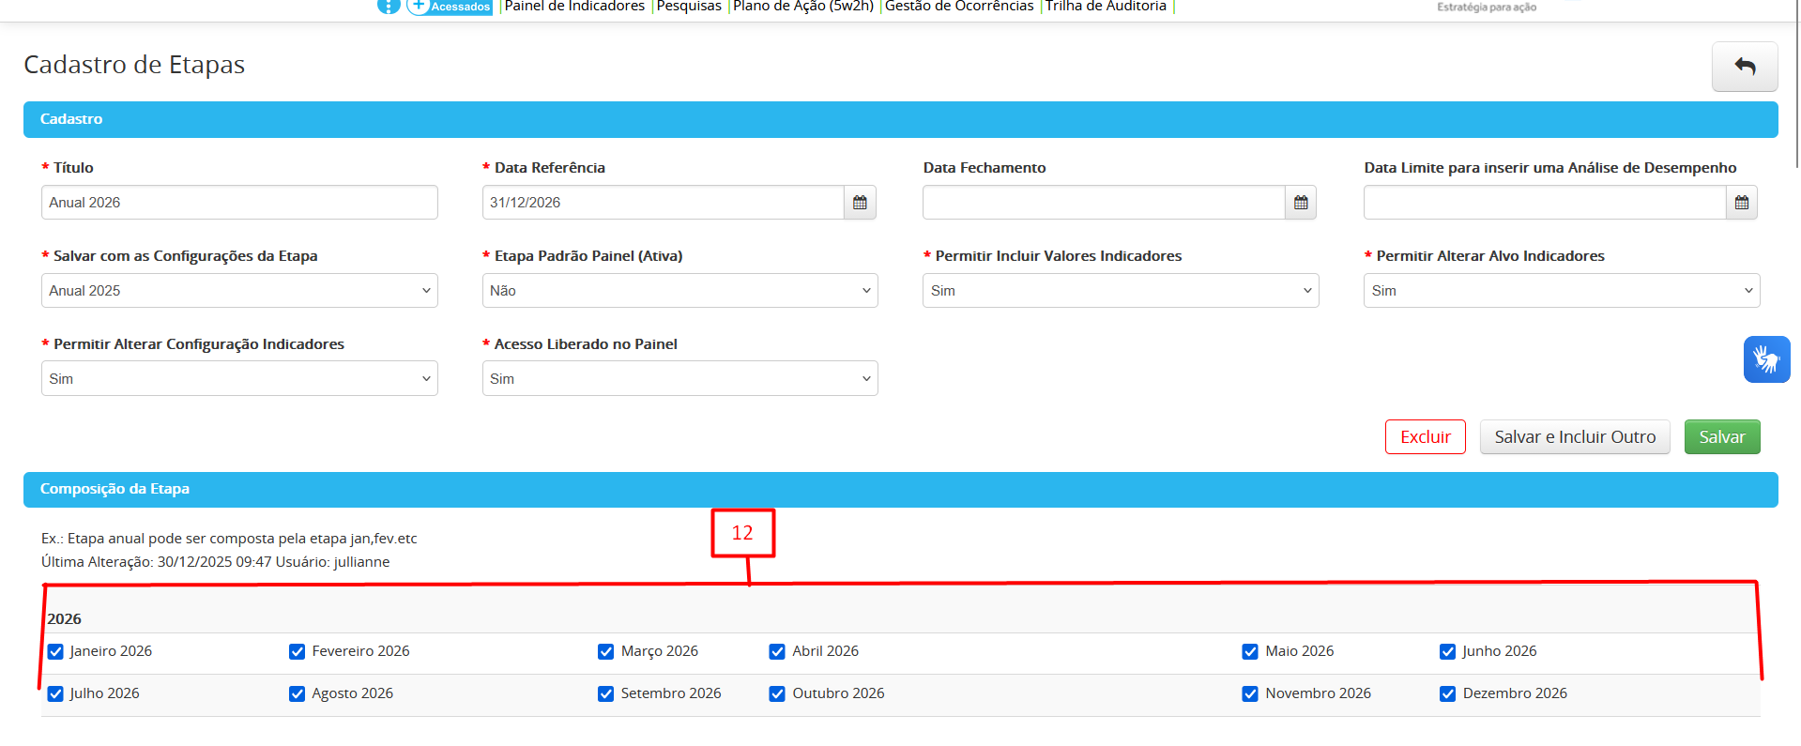The image size is (1801, 746).
Task: Toggle the Maio 2026 checkbox
Action: coord(1250,652)
